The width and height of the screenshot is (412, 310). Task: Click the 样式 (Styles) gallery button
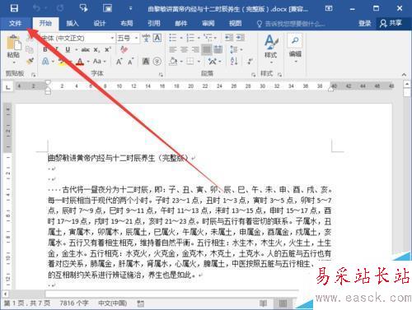pos(271,49)
